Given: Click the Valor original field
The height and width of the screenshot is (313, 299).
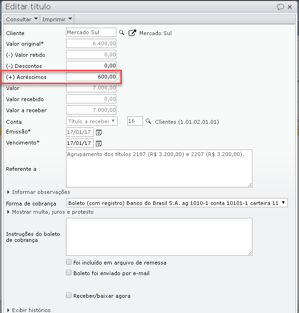Looking at the screenshot, I should click(x=91, y=43).
